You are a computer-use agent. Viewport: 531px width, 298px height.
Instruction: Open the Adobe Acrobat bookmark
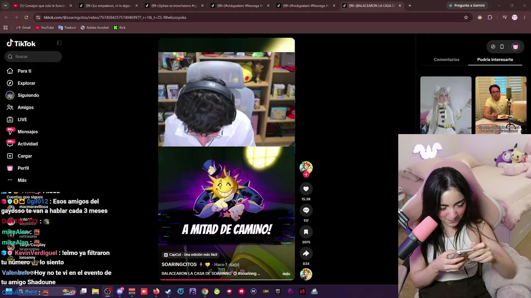95,28
